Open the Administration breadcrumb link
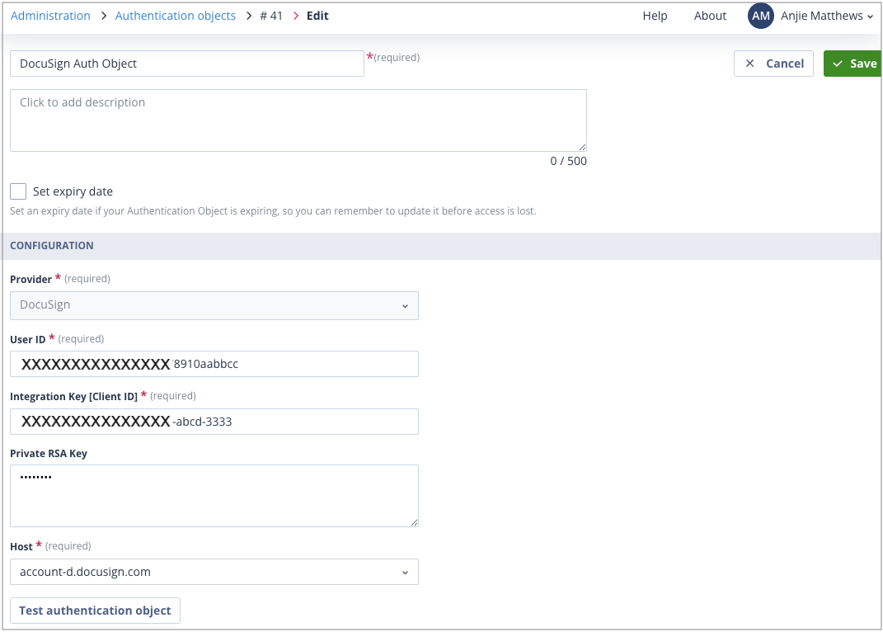The width and height of the screenshot is (883, 632). click(50, 16)
